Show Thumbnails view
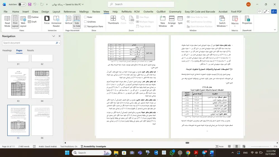 tap(113, 20)
